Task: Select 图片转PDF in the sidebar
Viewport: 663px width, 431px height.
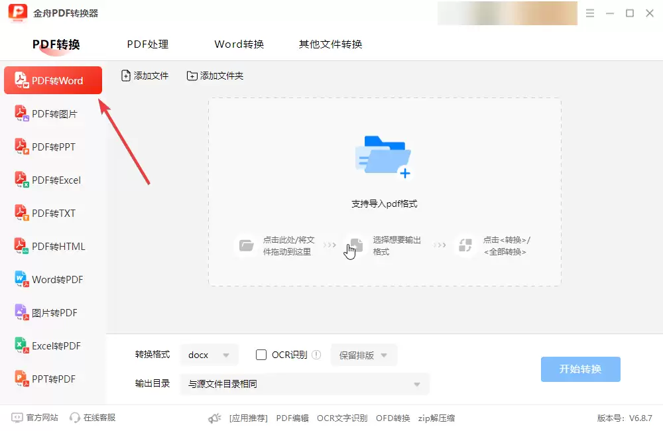Action: pyautogui.click(x=52, y=312)
